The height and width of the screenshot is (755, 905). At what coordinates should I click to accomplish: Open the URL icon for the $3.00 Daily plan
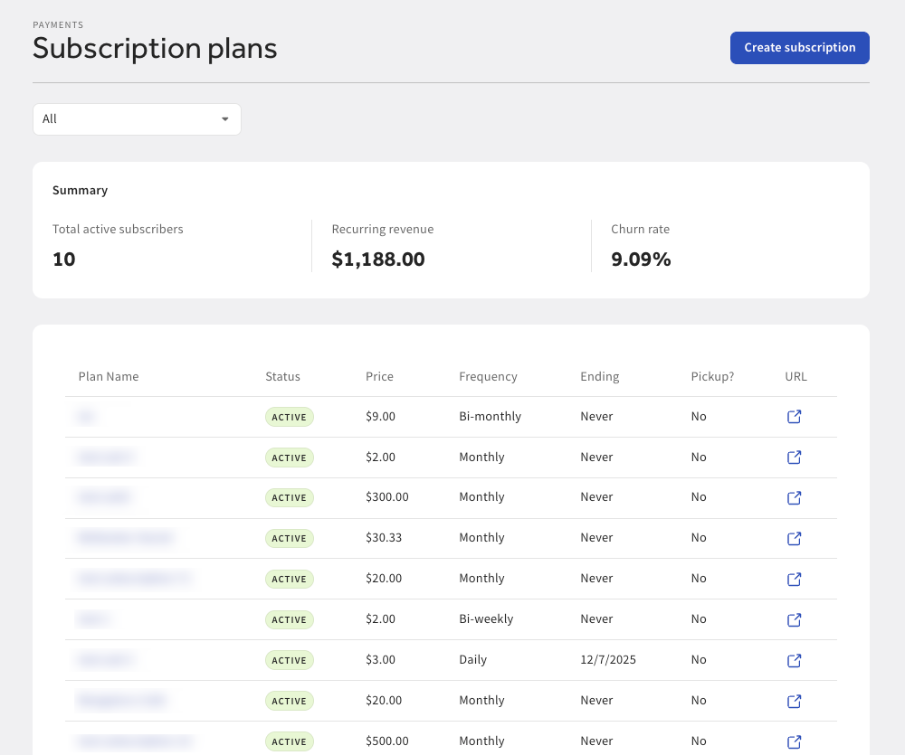click(794, 660)
